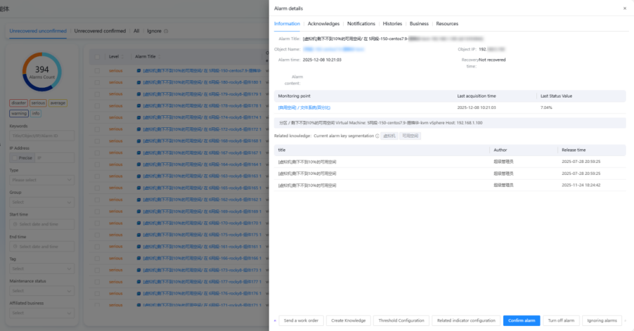This screenshot has height=331, width=634.
Task: Enable the Precise IP checkbox
Action: coord(14,158)
